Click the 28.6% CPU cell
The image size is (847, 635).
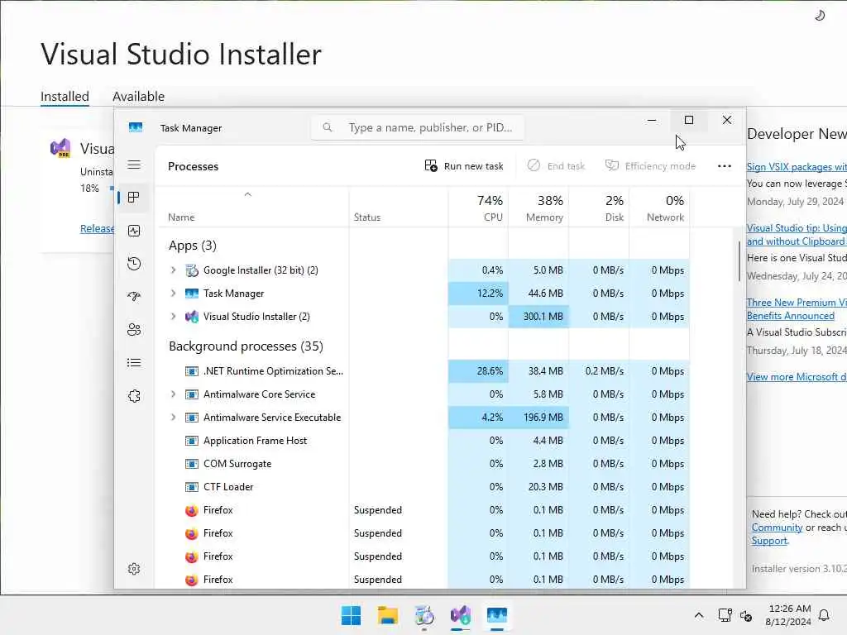(478, 371)
